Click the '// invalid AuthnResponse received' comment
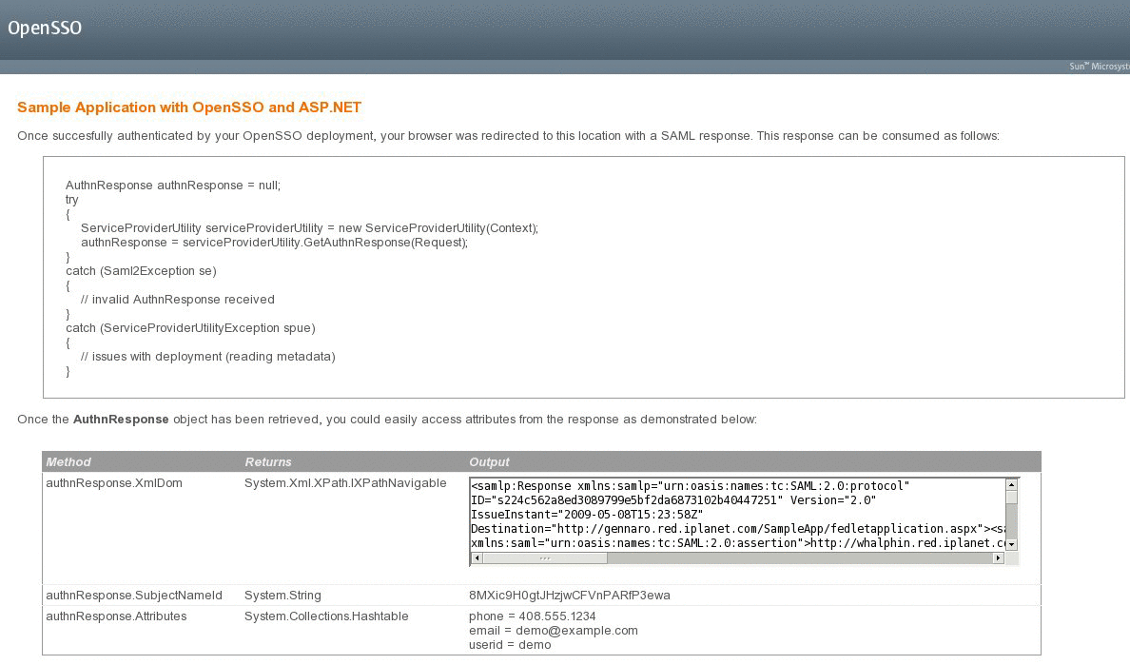This screenshot has height=665, width=1130. pos(177,299)
